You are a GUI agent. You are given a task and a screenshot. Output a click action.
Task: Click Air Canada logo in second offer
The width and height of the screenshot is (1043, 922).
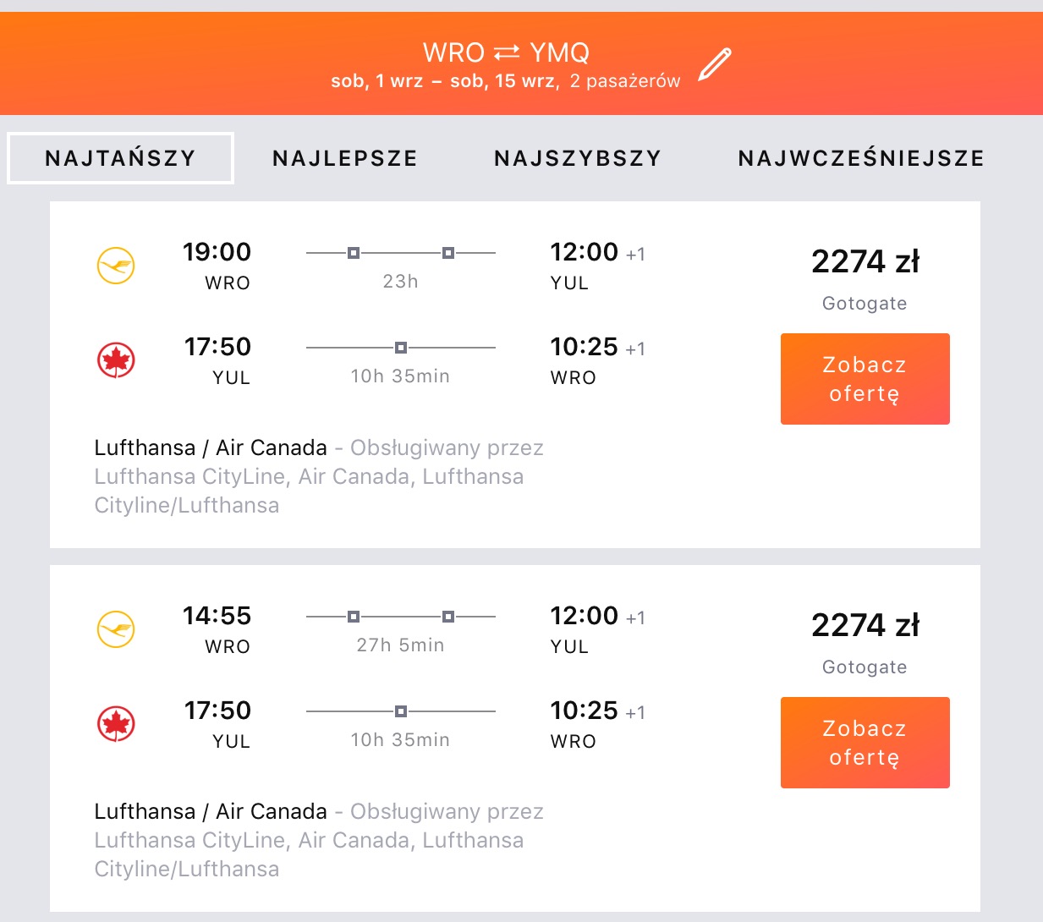coord(116,724)
